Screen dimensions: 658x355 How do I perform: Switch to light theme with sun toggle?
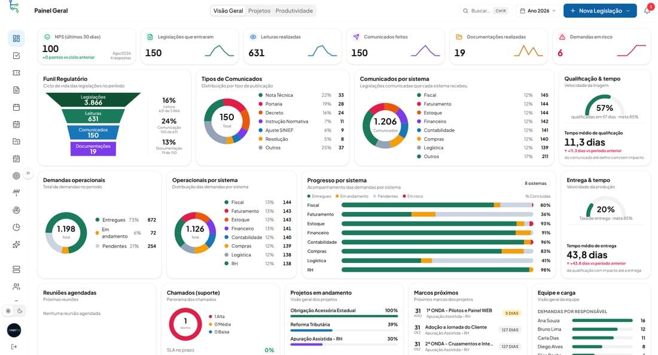pyautogui.click(x=8, y=311)
